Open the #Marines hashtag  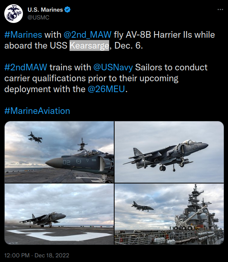pyautogui.click(x=23, y=35)
